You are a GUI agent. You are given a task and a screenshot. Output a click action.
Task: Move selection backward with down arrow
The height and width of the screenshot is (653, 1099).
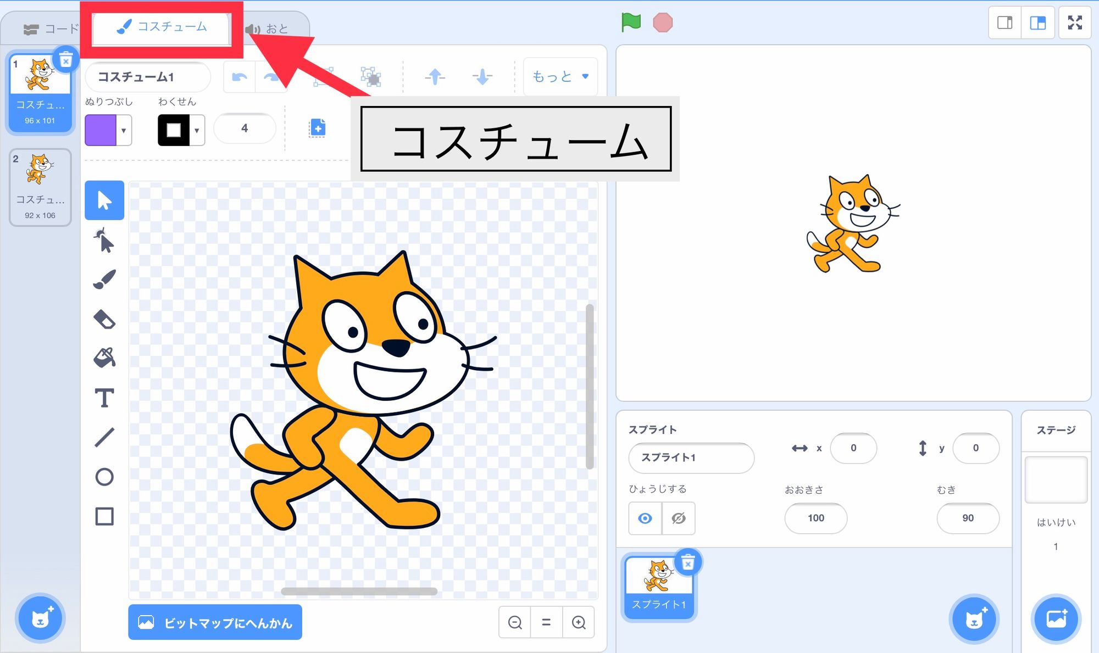(x=482, y=77)
